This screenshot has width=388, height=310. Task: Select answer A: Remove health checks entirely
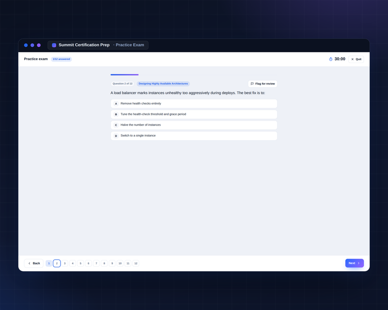tap(194, 104)
